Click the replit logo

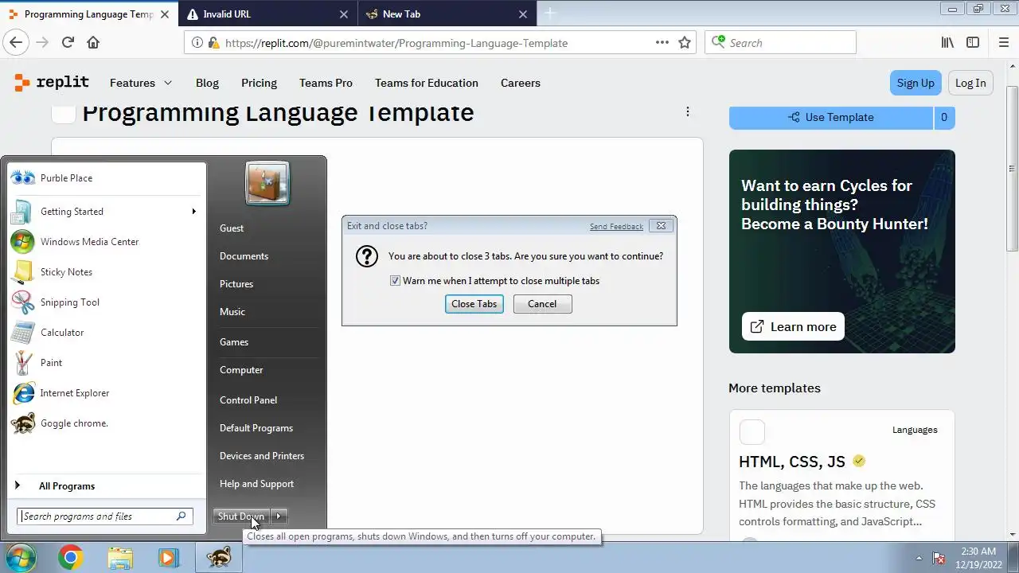(52, 82)
